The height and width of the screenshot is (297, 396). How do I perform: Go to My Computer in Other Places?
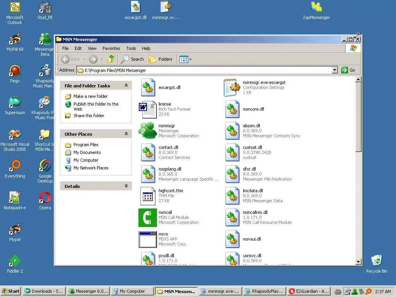pyautogui.click(x=86, y=160)
